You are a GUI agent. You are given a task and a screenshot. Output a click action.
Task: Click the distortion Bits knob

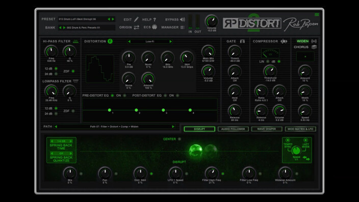pos(168,58)
